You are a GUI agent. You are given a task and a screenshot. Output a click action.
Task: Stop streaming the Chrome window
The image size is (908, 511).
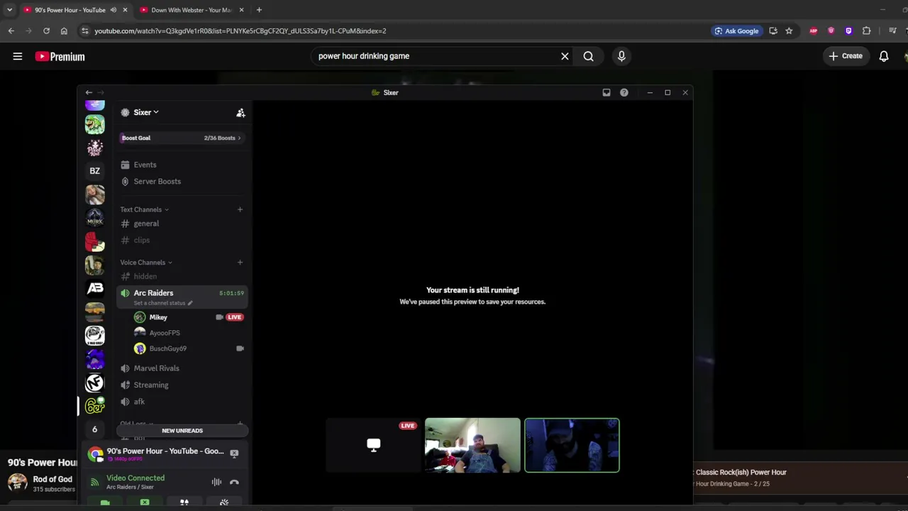(234, 454)
